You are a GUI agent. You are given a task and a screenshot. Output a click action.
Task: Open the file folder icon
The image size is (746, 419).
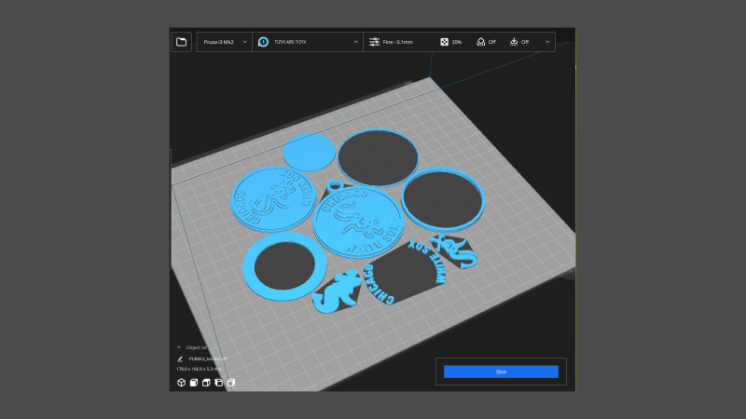pos(182,42)
